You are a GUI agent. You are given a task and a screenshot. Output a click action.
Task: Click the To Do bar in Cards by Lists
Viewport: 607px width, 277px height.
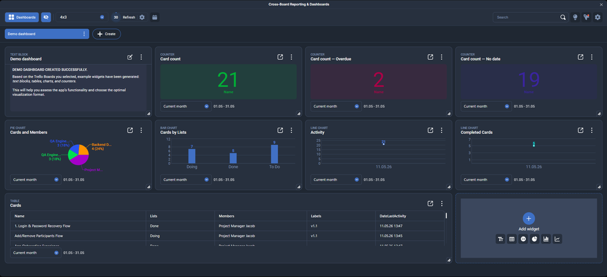pos(275,154)
